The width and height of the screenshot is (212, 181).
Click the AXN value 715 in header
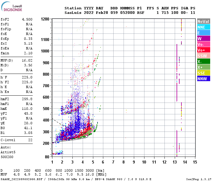tap(165, 13)
